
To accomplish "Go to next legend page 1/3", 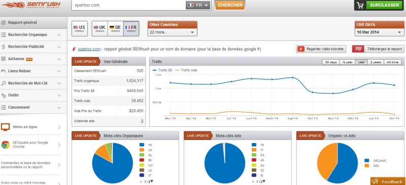I will [152, 181].
